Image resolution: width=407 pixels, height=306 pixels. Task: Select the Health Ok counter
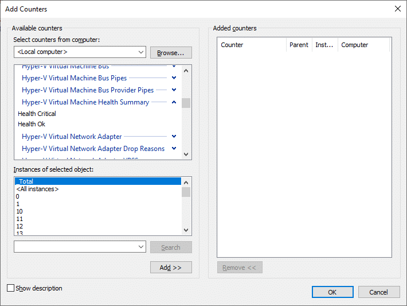(32, 124)
